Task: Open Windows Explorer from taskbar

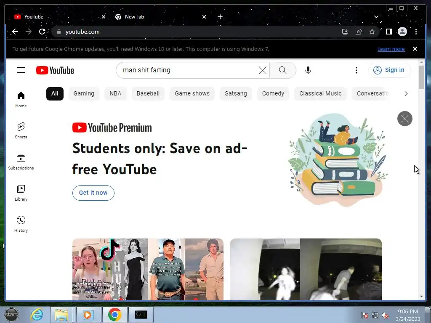Action: click(x=61, y=315)
